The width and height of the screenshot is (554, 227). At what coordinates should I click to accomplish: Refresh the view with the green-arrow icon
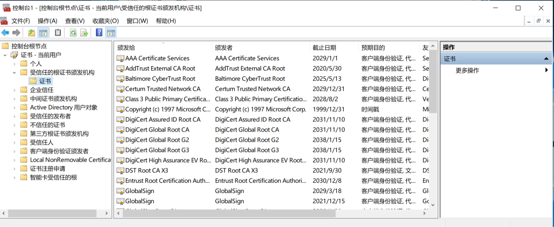click(73, 33)
